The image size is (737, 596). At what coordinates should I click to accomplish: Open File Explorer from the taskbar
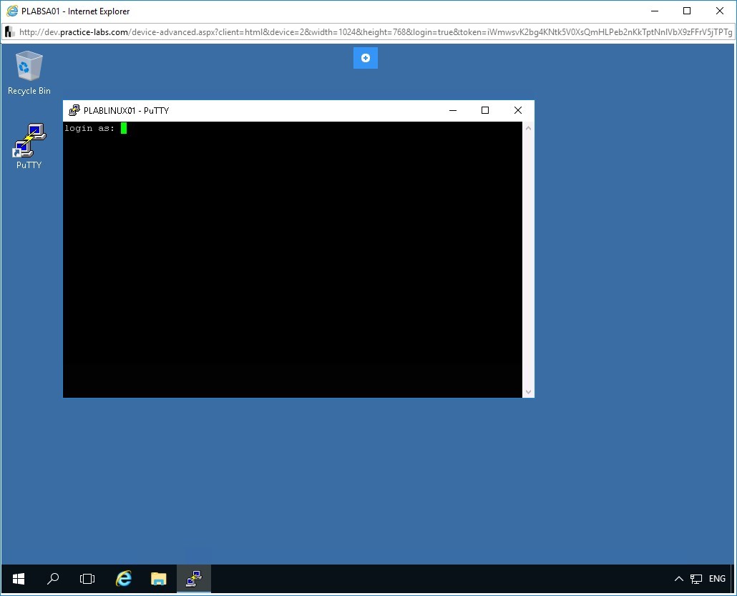(158, 579)
